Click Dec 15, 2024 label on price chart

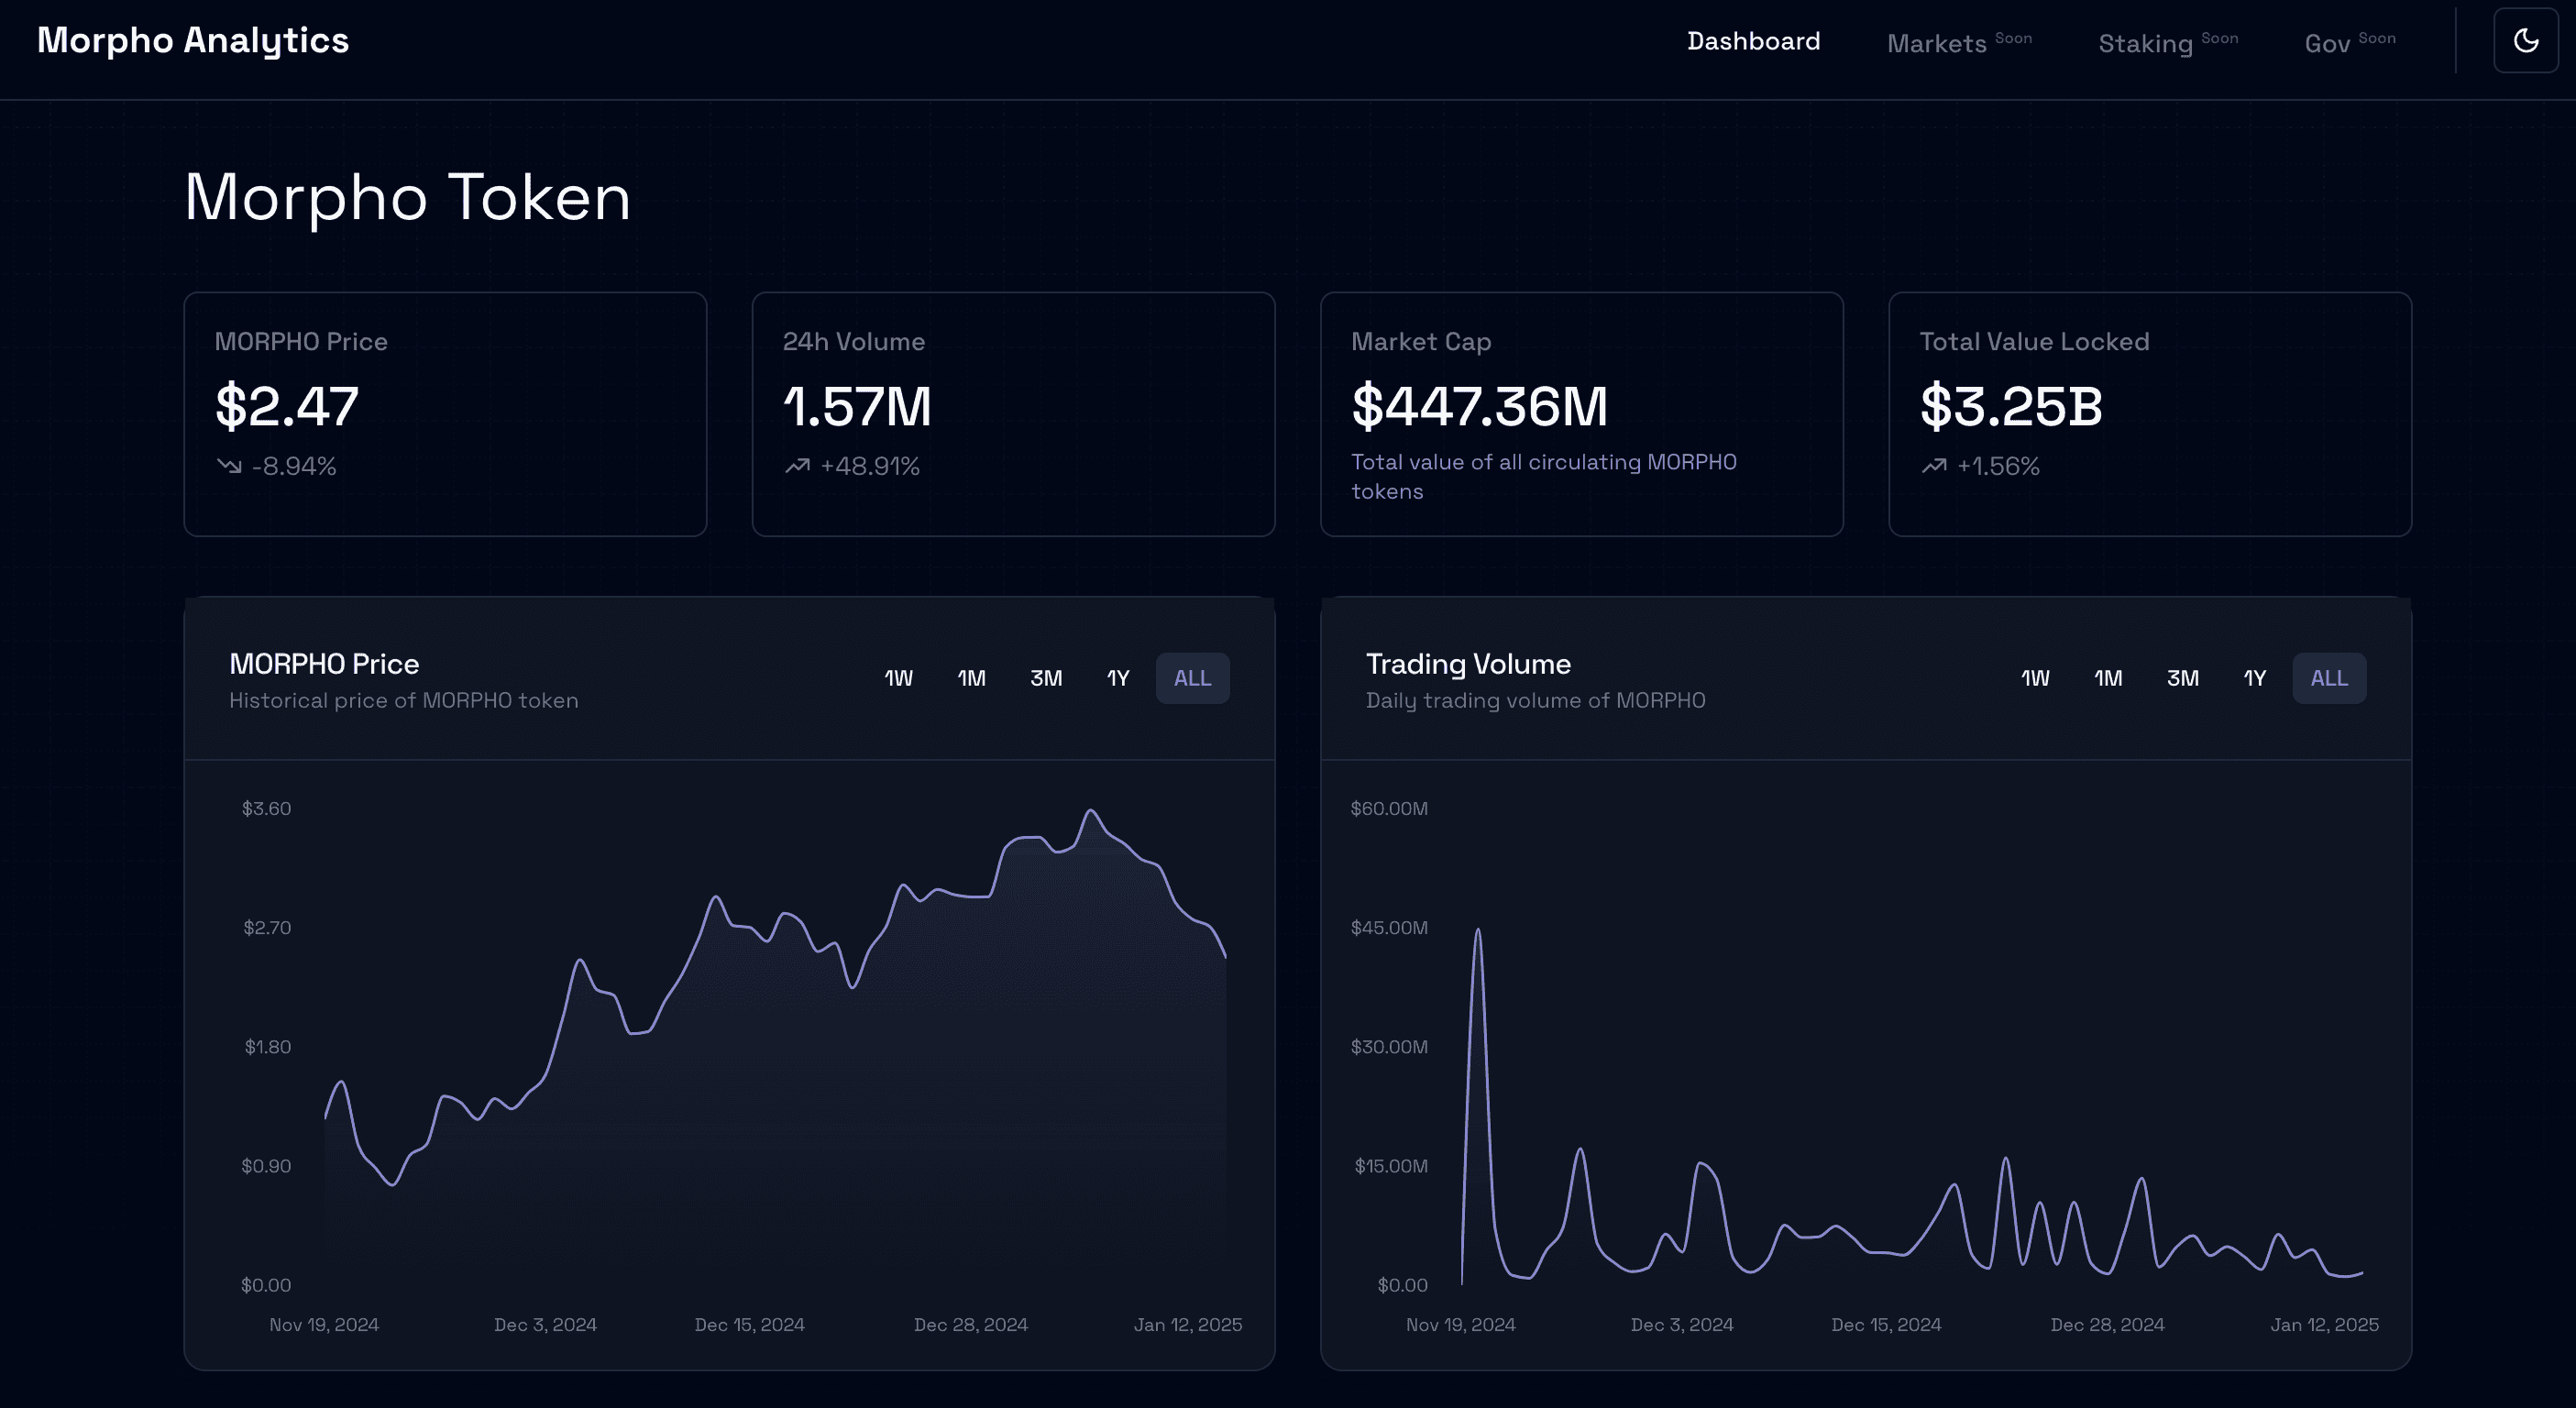pyautogui.click(x=749, y=1325)
